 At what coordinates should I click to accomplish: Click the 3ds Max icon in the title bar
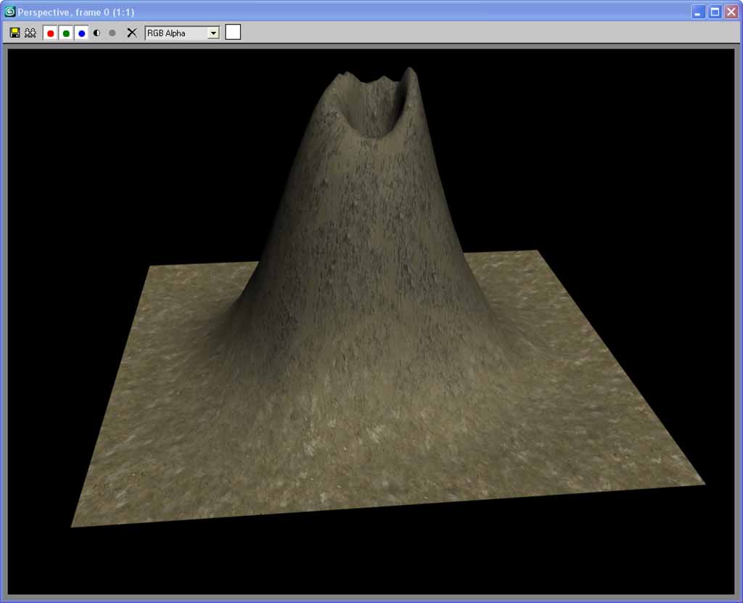point(9,12)
